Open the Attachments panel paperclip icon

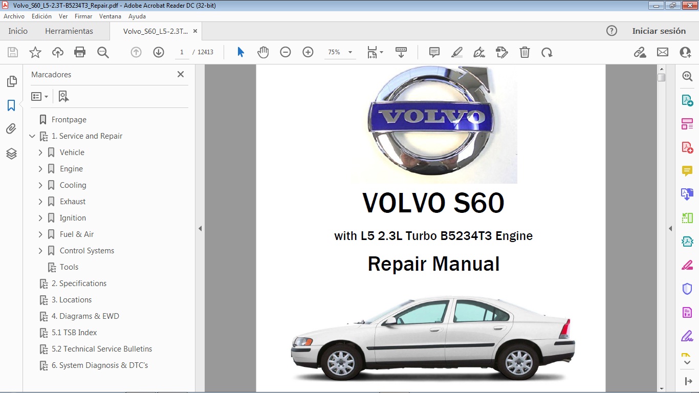[x=11, y=129]
